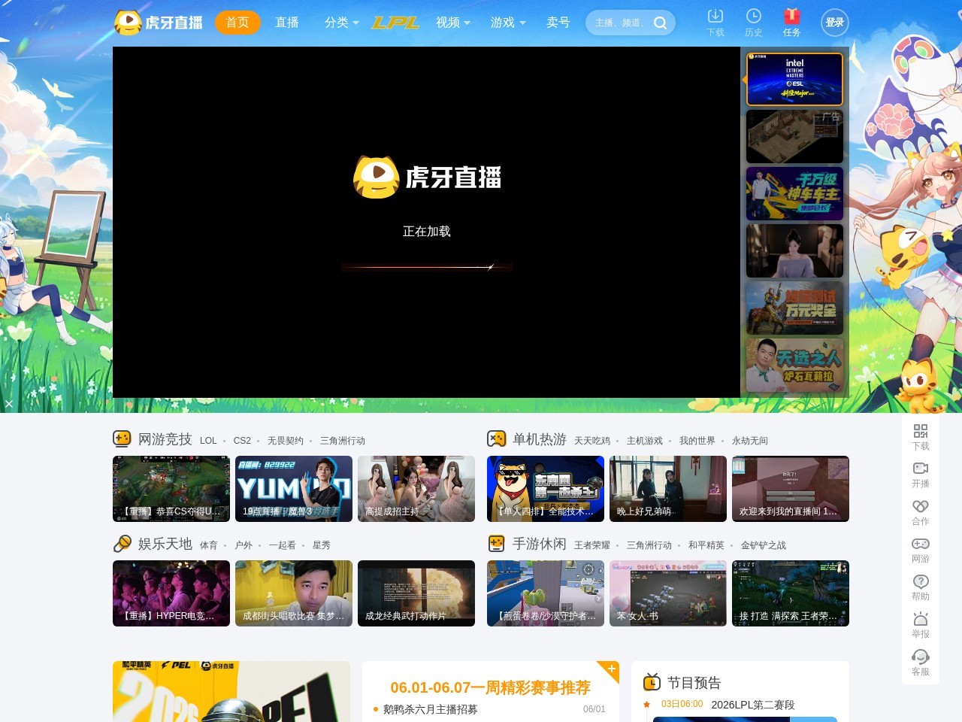This screenshot has width=962, height=722.
Task: Open the watch history clock icon
Action: coord(754,16)
